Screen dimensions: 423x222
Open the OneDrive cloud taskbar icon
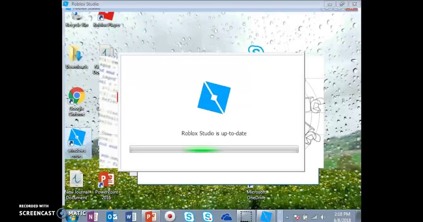tap(226, 216)
